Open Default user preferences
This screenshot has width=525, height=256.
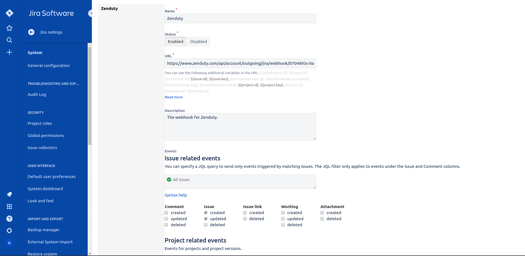pyautogui.click(x=52, y=177)
